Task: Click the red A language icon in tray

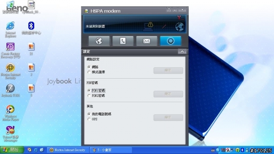Action: coord(228,150)
